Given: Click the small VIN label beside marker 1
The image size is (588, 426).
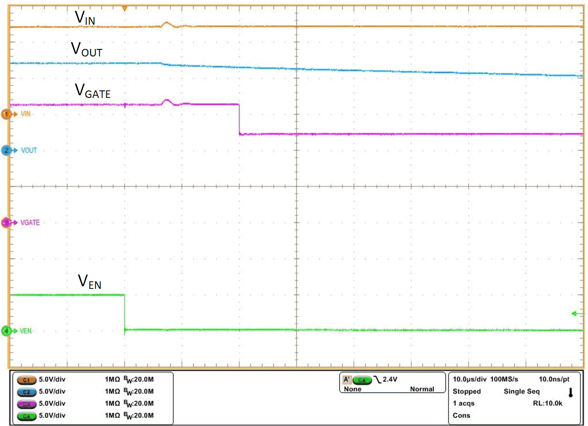Looking at the screenshot, I should [26, 114].
